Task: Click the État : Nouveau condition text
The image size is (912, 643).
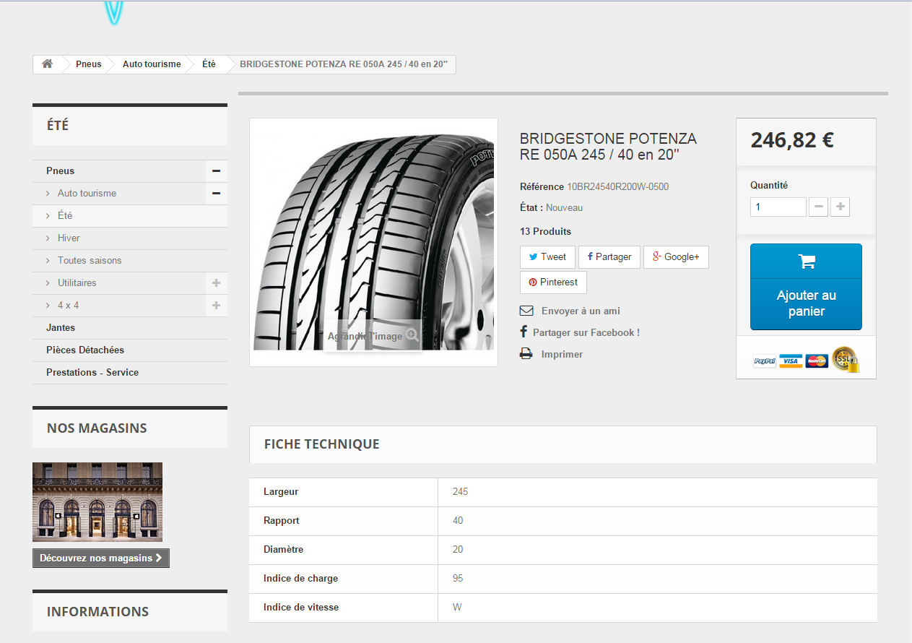Action: (551, 208)
